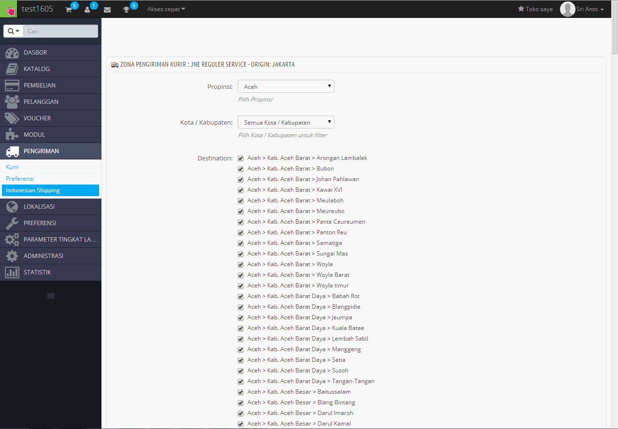
Task: Open the Pelanggan menu
Action: pyautogui.click(x=51, y=102)
